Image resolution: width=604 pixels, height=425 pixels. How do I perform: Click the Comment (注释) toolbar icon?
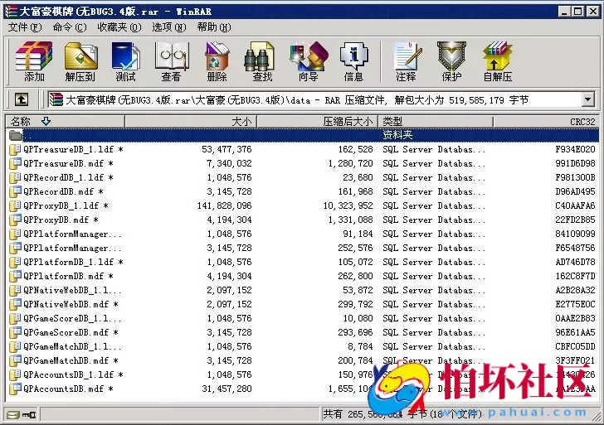[x=407, y=61]
